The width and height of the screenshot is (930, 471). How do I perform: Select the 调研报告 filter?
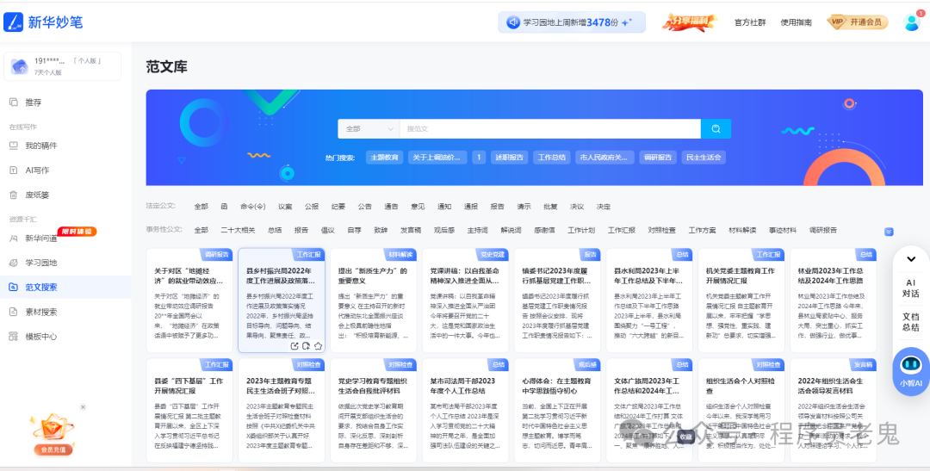(x=823, y=230)
